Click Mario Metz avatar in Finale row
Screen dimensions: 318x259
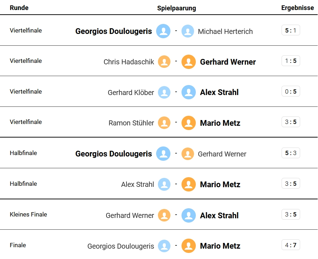[x=189, y=246]
